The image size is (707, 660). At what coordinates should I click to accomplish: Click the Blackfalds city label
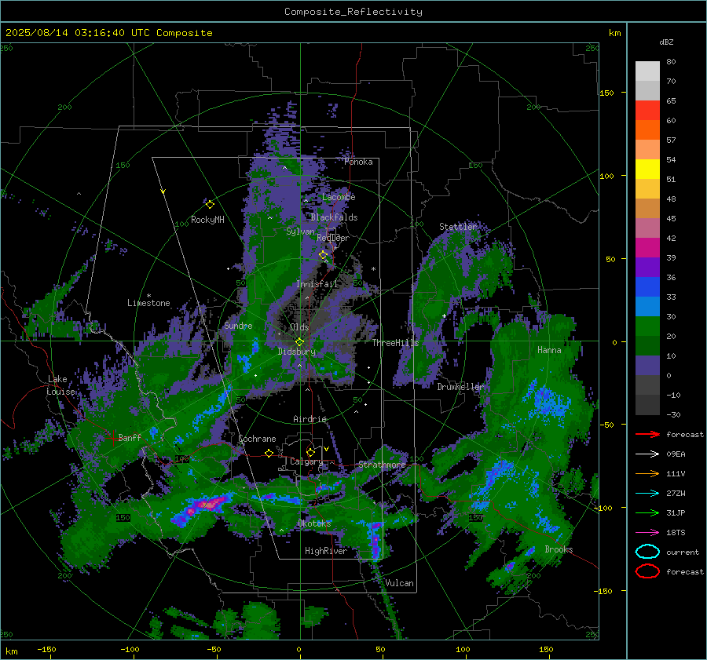[334, 217]
